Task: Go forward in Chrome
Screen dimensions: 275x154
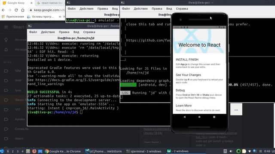Action: point(9,10)
